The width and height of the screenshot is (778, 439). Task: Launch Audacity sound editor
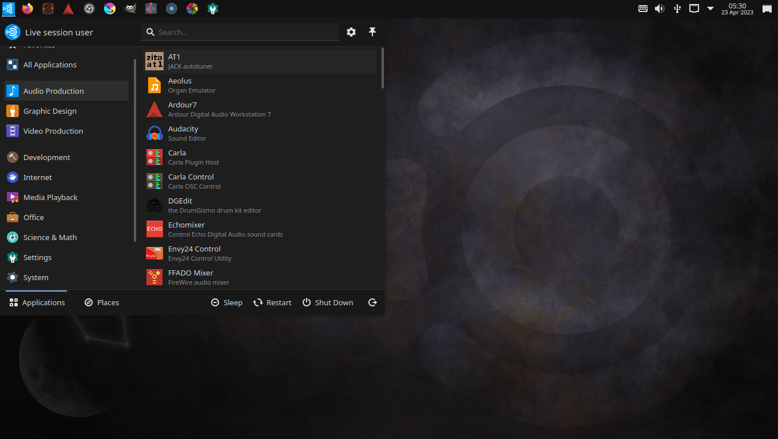(183, 133)
